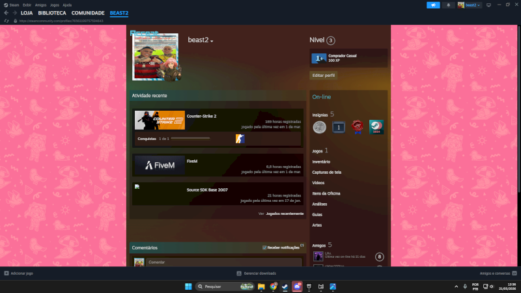This screenshot has width=521, height=293.
Task: Expand the beast2 persona name dropdown
Action: tap(212, 41)
